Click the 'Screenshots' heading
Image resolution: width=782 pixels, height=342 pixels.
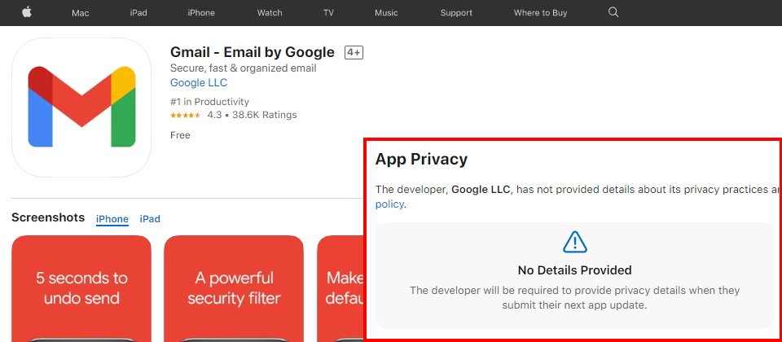48,218
